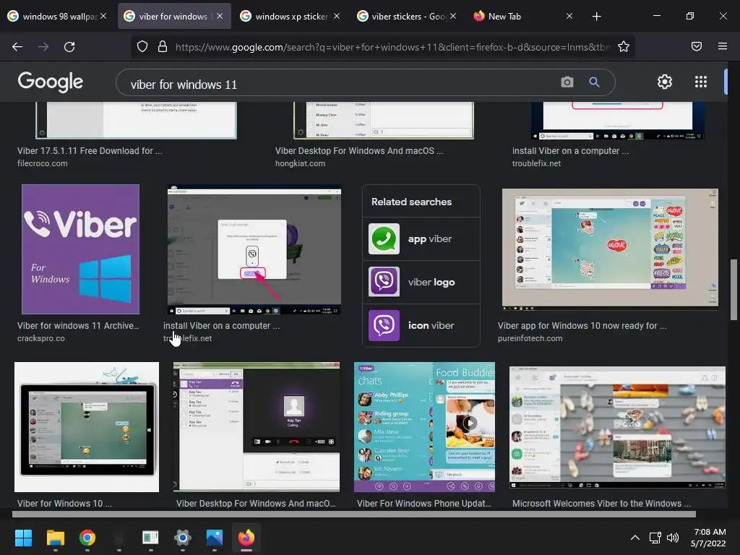Close the 'viber for windows' tab
Screen dimensions: 740x555
tap(220, 16)
